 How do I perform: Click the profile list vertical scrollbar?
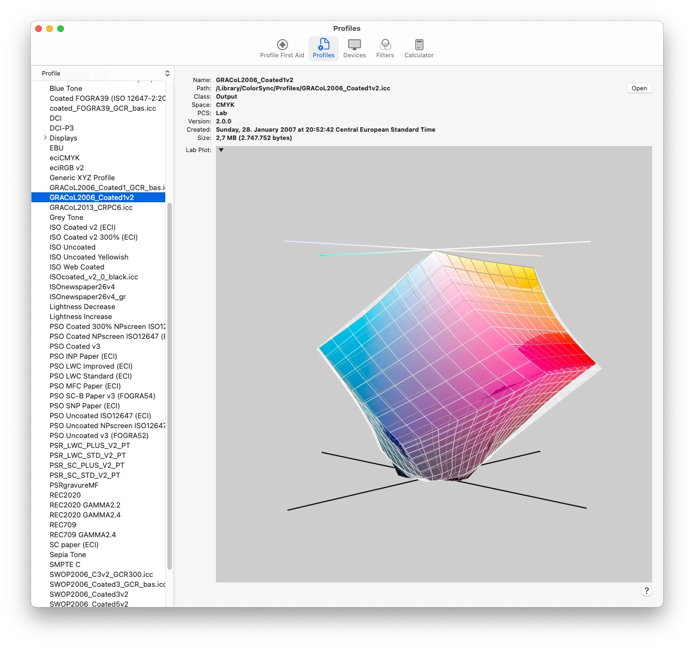[x=170, y=386]
